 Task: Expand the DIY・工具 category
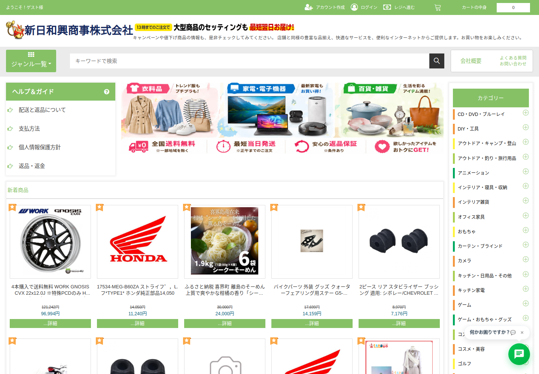526,127
